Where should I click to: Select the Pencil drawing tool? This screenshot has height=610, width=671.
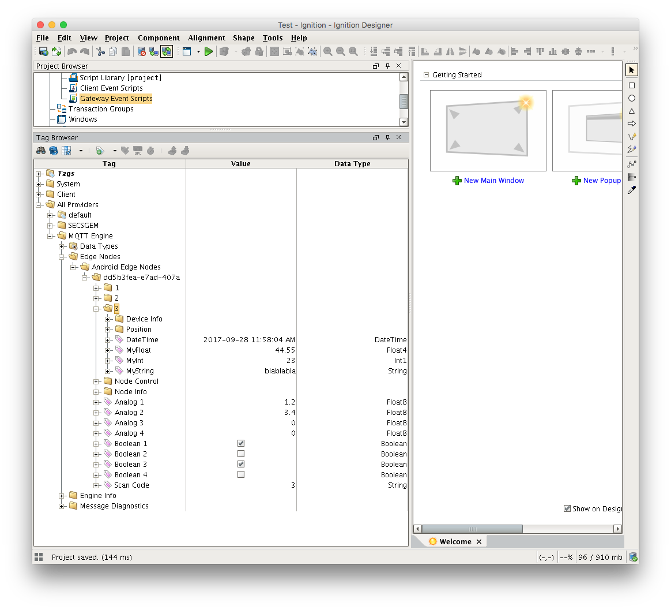[632, 137]
